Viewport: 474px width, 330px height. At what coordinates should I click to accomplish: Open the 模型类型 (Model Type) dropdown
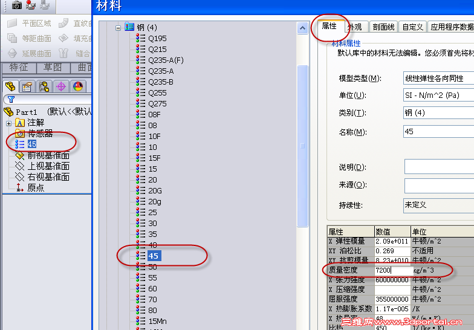(x=439, y=79)
